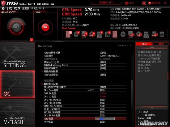Open Memory Try It! value dropdown
The height and width of the screenshot is (127, 170).
(103, 62)
